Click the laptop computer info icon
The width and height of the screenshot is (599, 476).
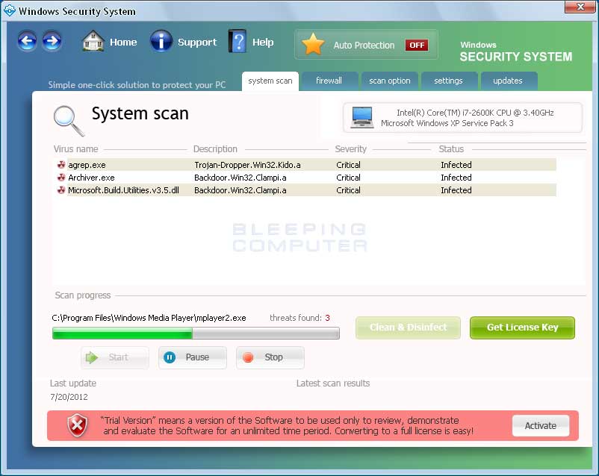click(361, 118)
